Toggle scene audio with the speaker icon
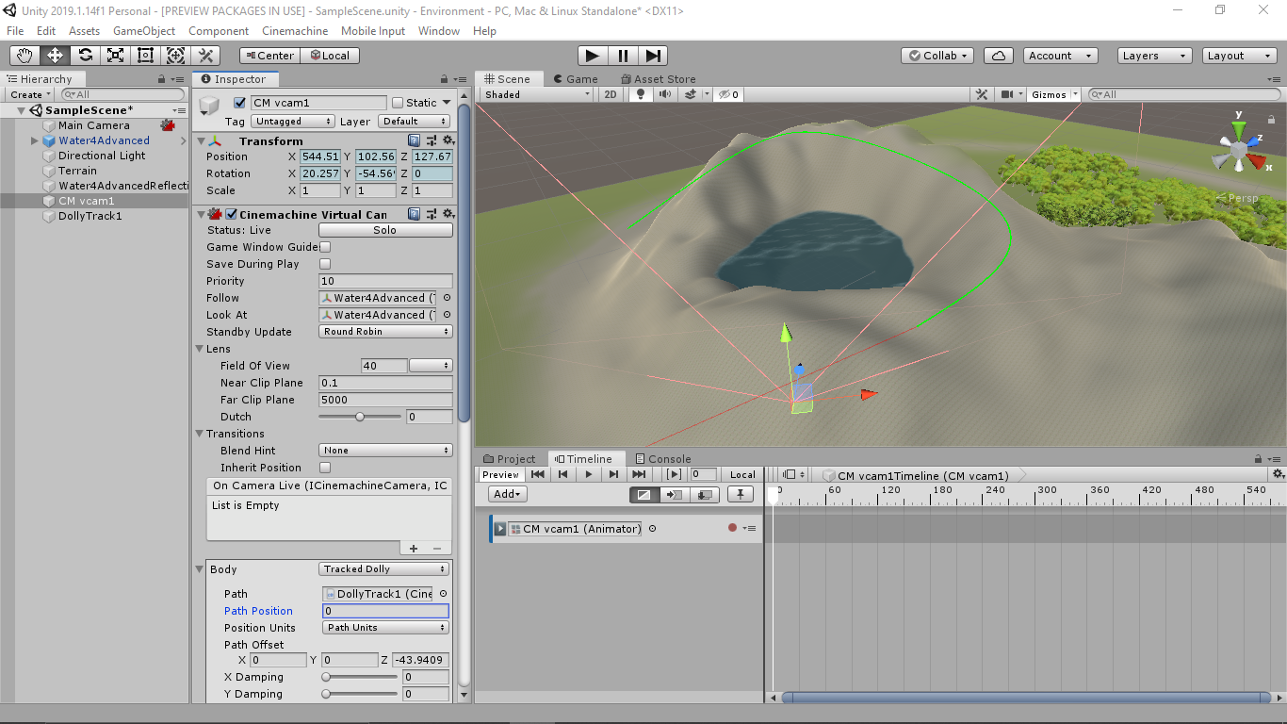This screenshot has width=1287, height=724. (x=666, y=94)
